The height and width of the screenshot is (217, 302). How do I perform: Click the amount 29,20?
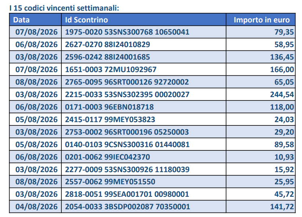click(x=284, y=132)
